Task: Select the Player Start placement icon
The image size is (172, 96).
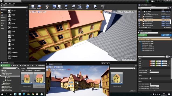Action: 9,27
